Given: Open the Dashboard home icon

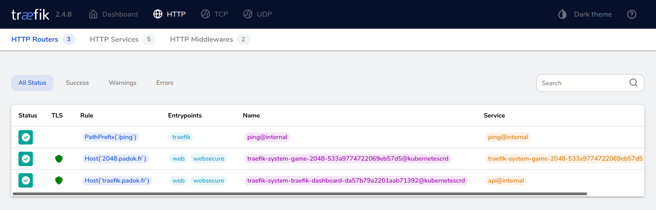Looking at the screenshot, I should coord(94,14).
